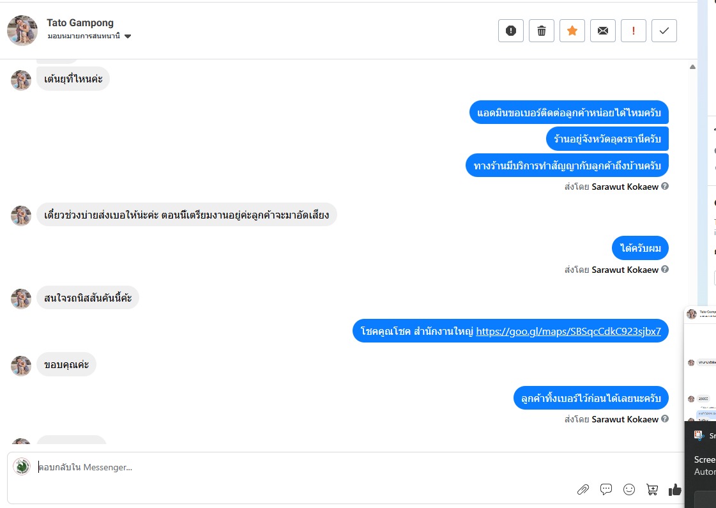
Task: Open the goo.gl maps link
Action: [x=568, y=331]
